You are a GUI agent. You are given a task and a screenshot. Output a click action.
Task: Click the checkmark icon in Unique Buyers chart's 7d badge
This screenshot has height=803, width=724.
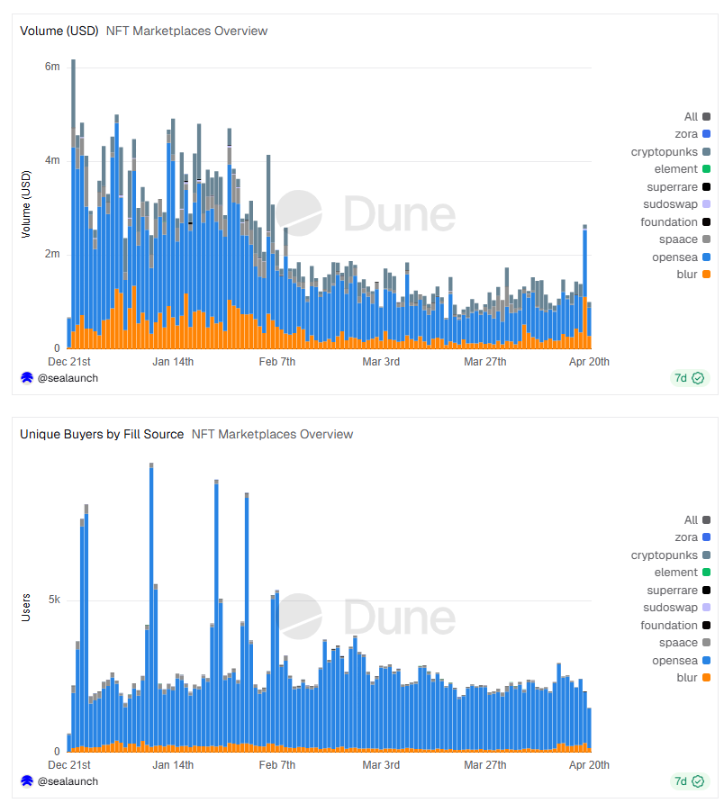click(x=698, y=781)
